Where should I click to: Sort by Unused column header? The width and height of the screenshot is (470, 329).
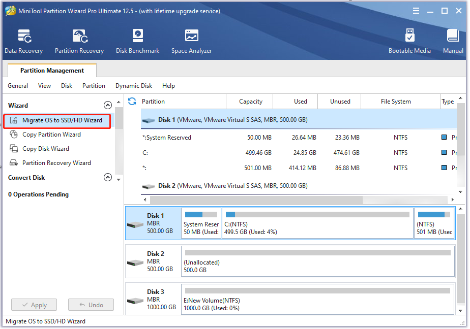pos(339,102)
